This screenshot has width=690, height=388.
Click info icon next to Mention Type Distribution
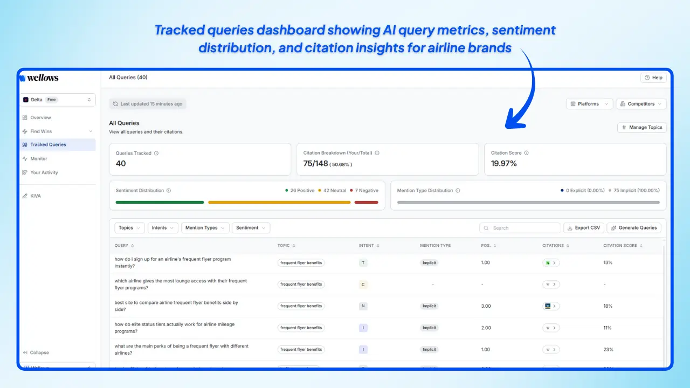click(x=458, y=190)
